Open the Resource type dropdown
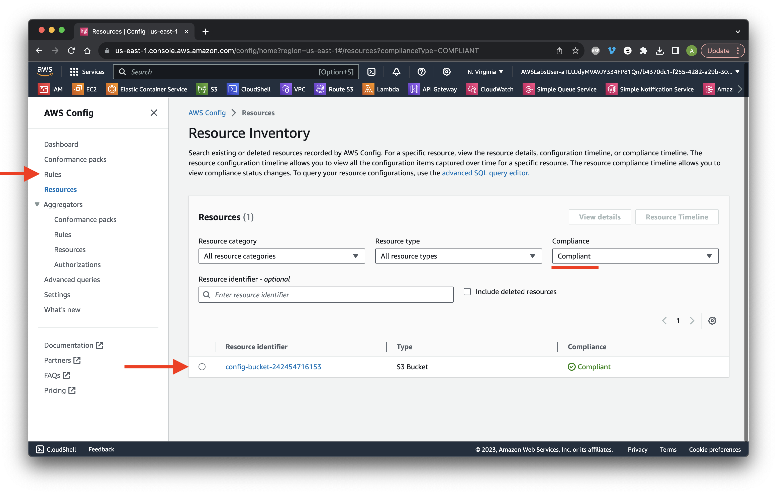 pos(458,256)
